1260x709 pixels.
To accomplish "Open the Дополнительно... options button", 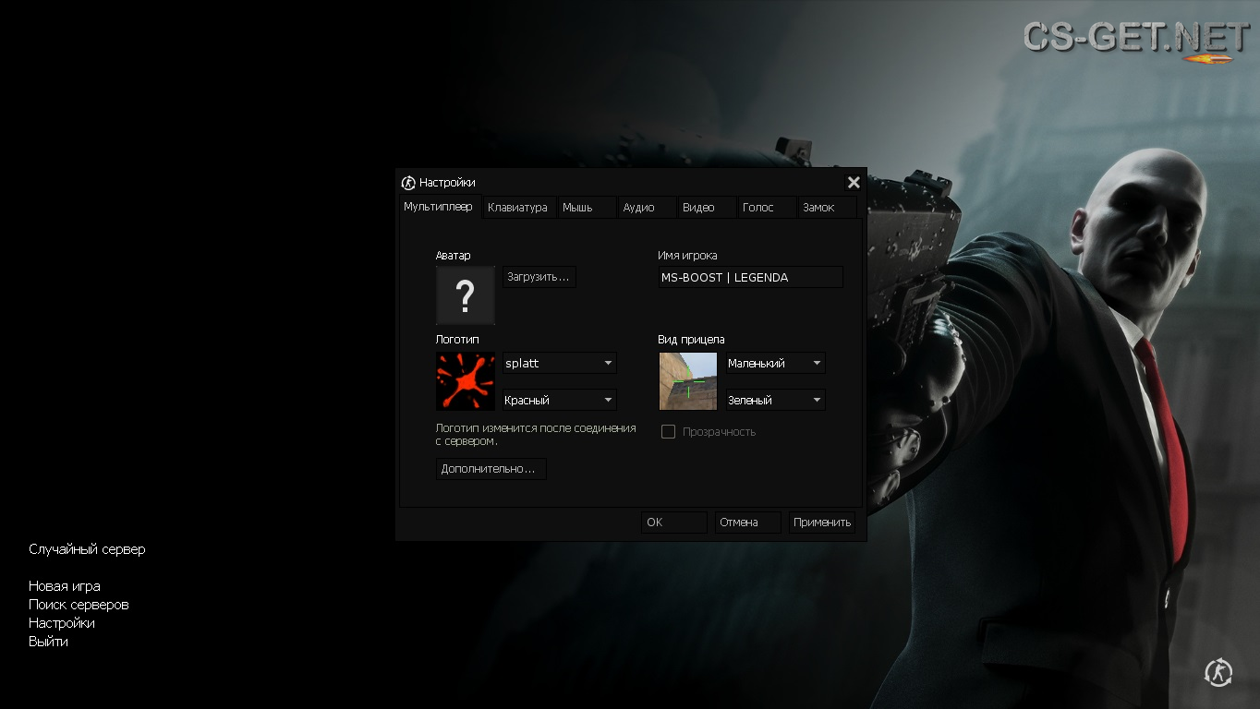I will (x=491, y=469).
